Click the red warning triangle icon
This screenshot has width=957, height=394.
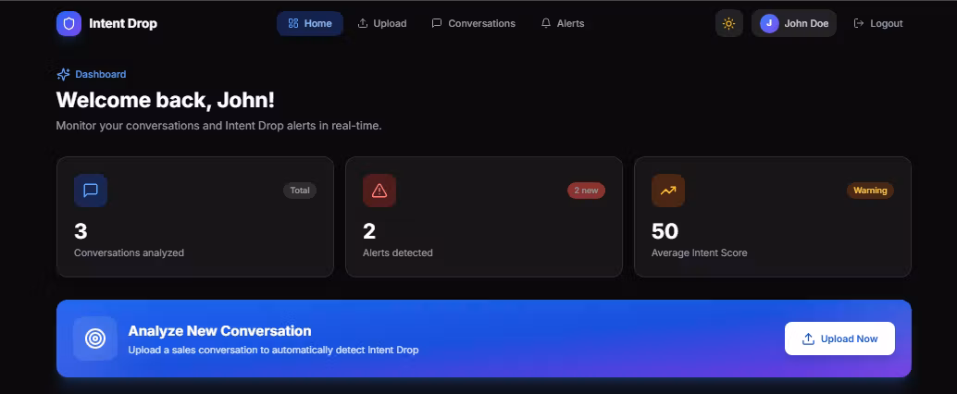tap(379, 191)
